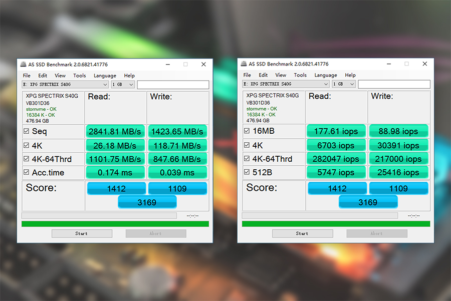Click the Start button in right window

[x=302, y=233]
